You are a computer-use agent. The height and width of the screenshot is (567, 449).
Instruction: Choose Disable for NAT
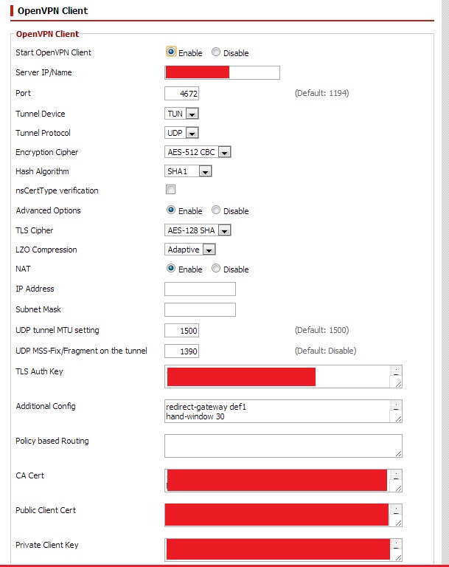point(215,268)
